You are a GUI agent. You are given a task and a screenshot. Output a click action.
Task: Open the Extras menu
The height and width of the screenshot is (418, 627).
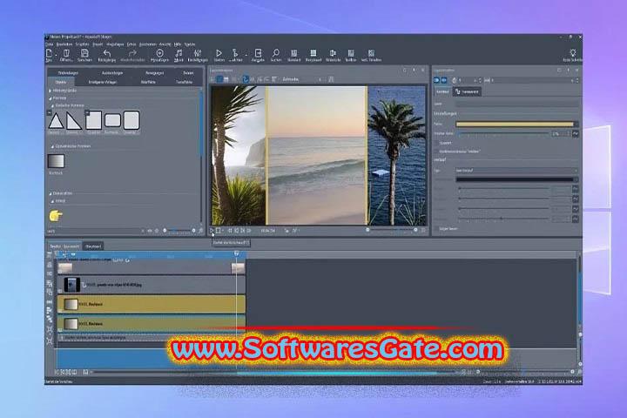(131, 44)
